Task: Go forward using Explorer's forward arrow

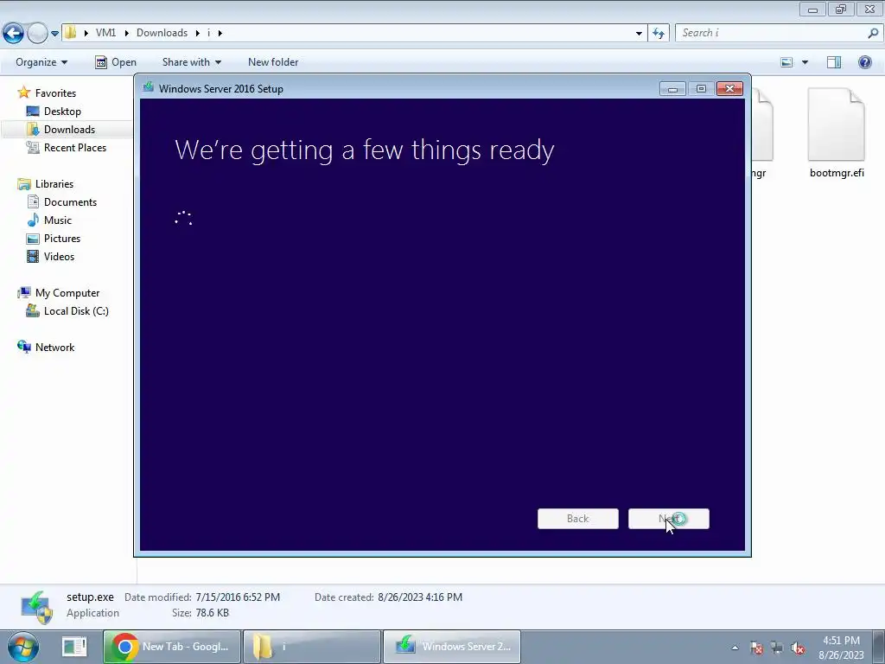Action: click(x=37, y=34)
